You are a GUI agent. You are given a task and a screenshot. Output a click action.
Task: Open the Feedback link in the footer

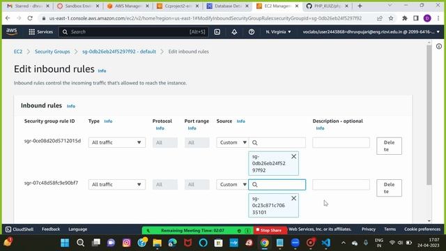pos(51,229)
